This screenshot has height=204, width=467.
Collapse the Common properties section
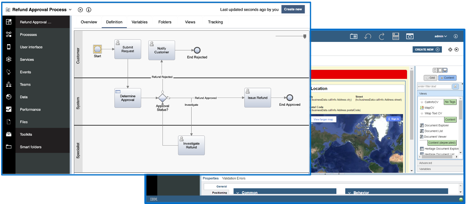click(238, 193)
